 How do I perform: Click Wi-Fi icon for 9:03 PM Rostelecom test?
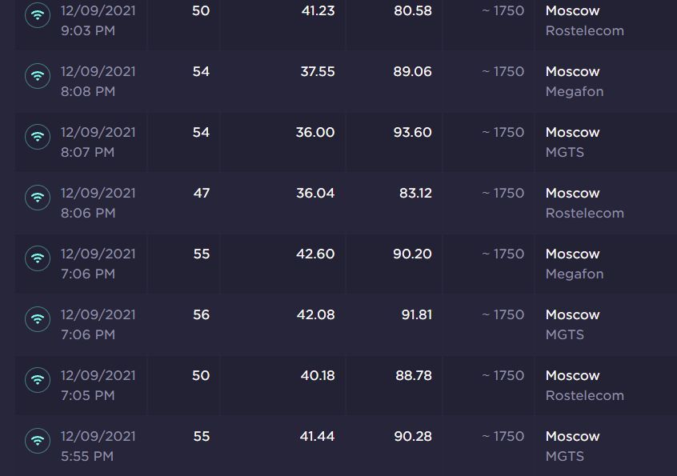click(x=37, y=15)
